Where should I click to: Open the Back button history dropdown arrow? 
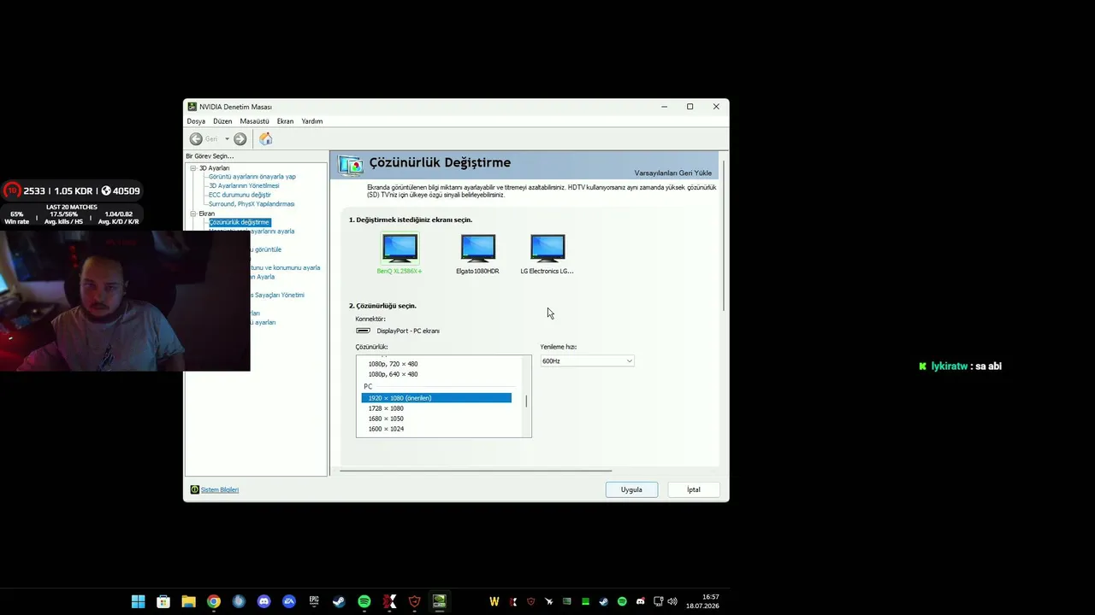click(227, 139)
